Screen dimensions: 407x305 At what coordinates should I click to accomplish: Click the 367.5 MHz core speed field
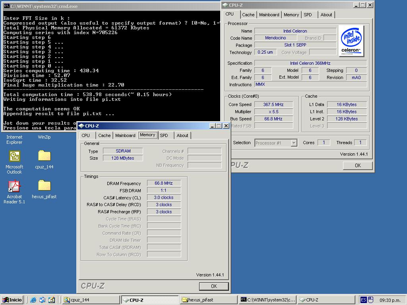(273, 104)
